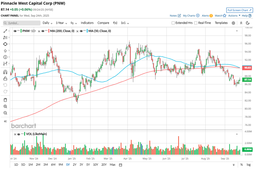Lock all drawings with padlock icon
The image size is (256, 170).
tap(5, 79)
